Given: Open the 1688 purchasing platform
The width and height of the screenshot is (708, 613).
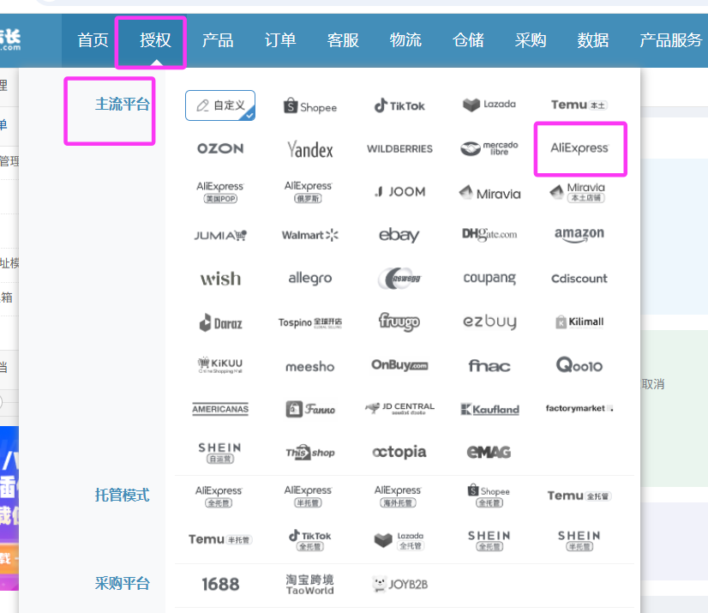Looking at the screenshot, I should (220, 584).
